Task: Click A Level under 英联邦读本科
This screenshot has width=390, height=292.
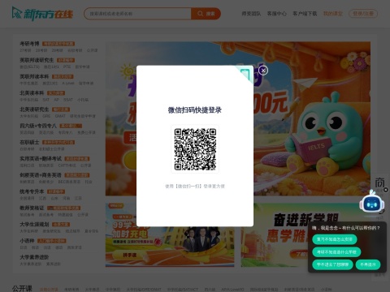Action: [x=68, y=84]
